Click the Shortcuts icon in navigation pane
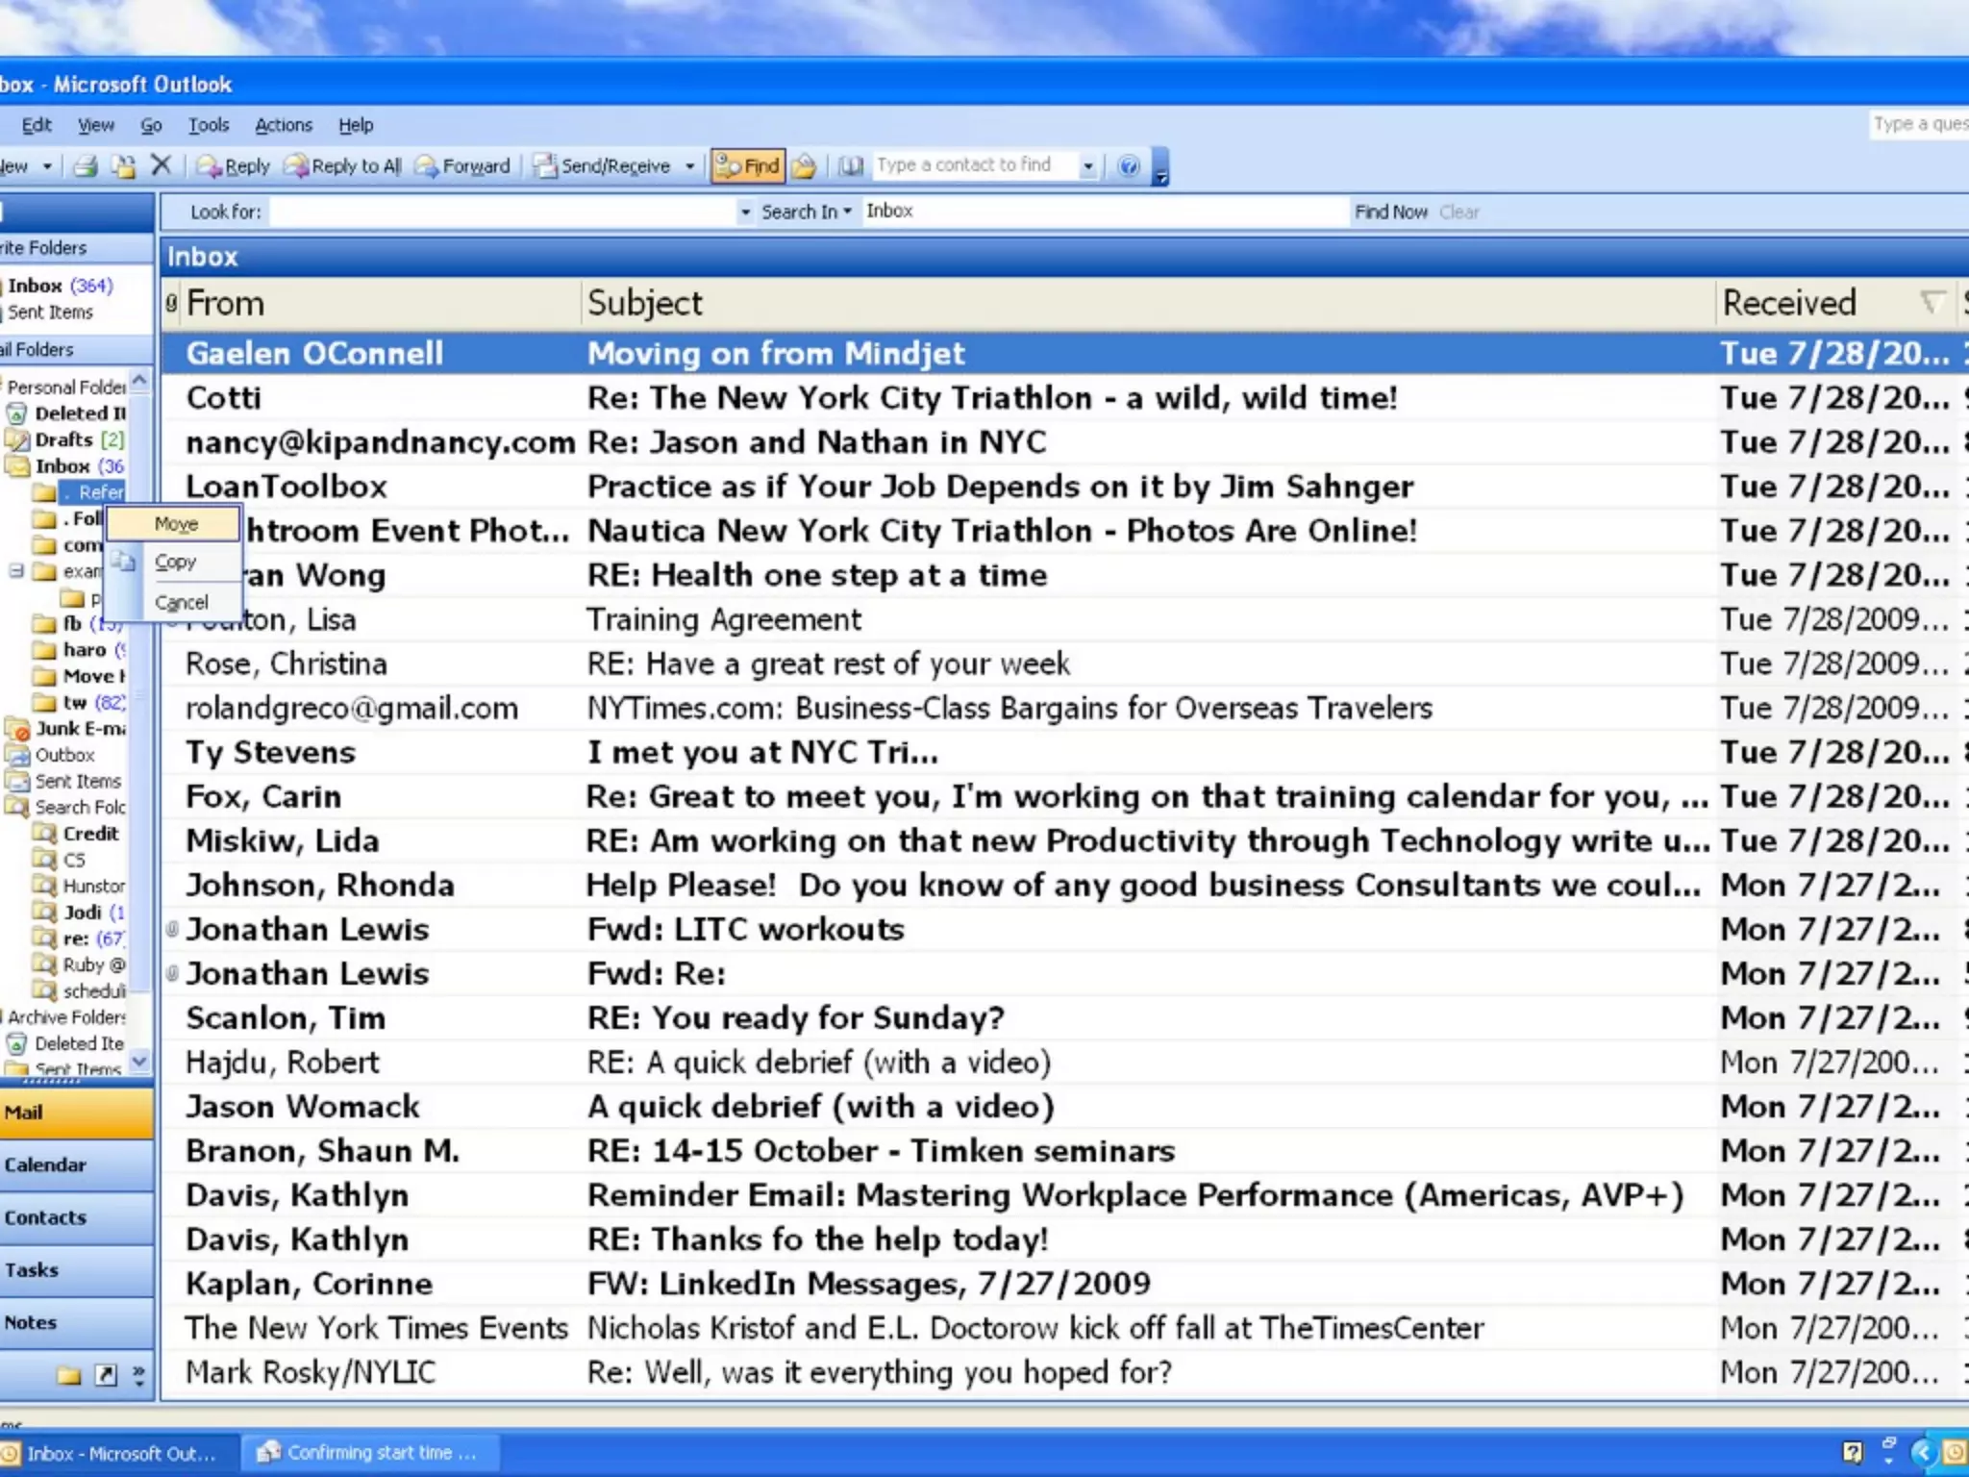This screenshot has width=1969, height=1477. pyautogui.click(x=106, y=1375)
